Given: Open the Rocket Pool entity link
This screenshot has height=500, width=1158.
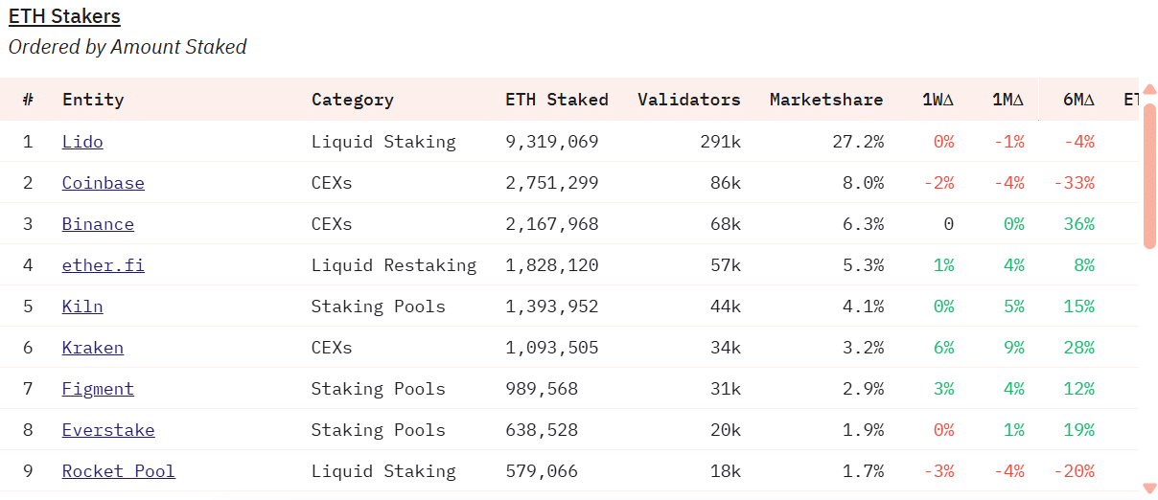Looking at the screenshot, I should pos(119,471).
